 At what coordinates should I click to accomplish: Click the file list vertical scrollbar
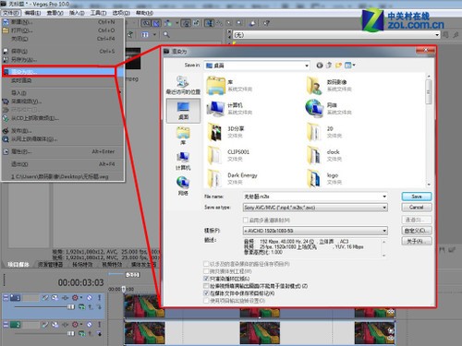[429, 130]
